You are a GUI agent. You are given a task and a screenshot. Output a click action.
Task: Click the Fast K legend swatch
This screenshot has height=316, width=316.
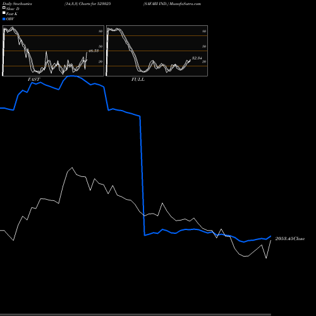[x=4, y=13]
